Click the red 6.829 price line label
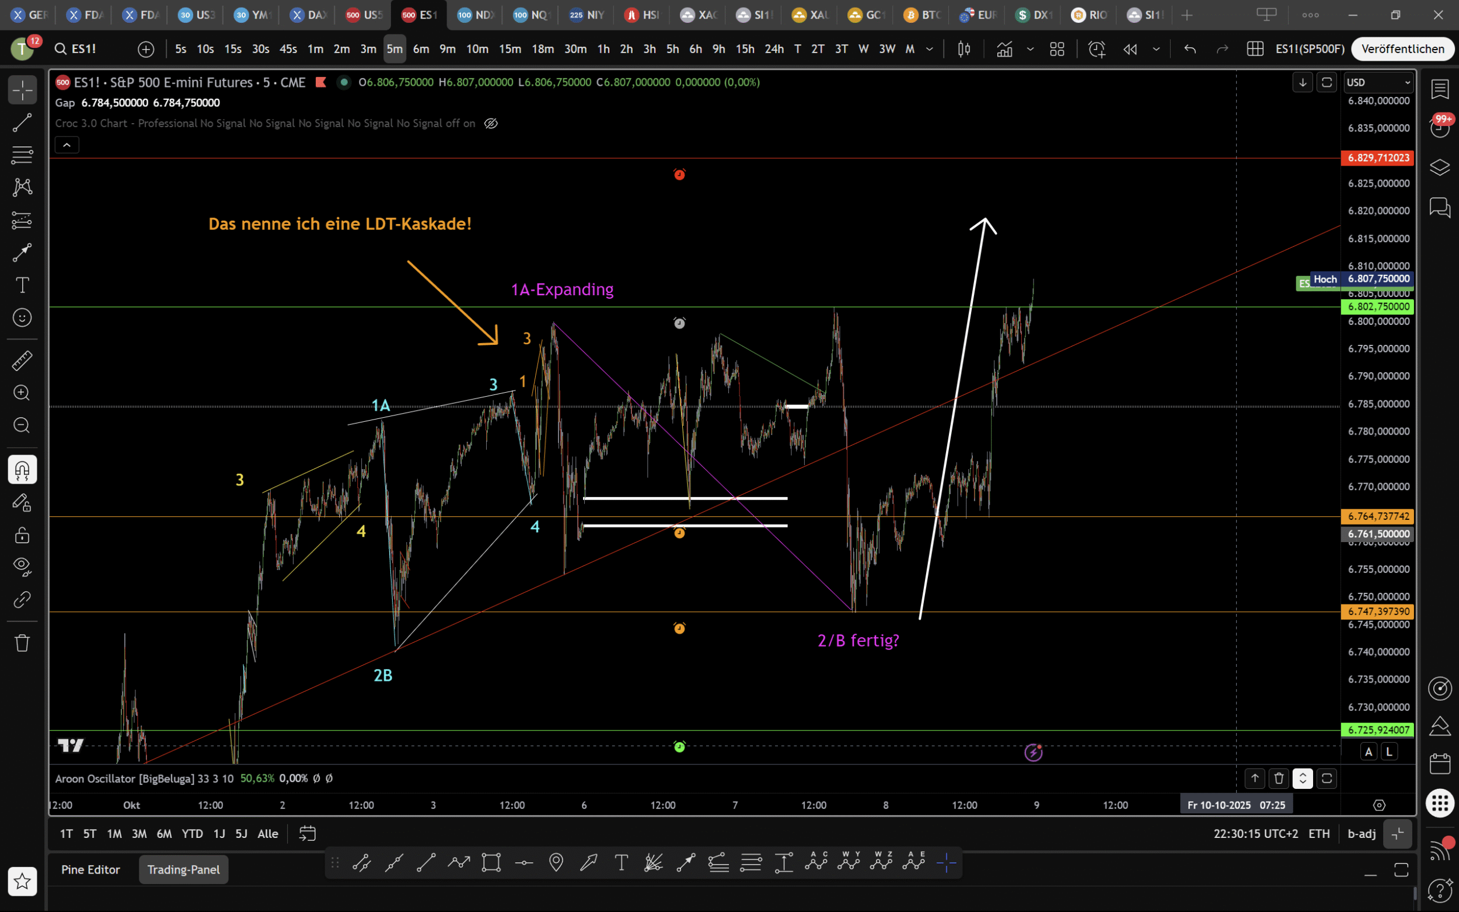The height and width of the screenshot is (912, 1459). [1378, 158]
